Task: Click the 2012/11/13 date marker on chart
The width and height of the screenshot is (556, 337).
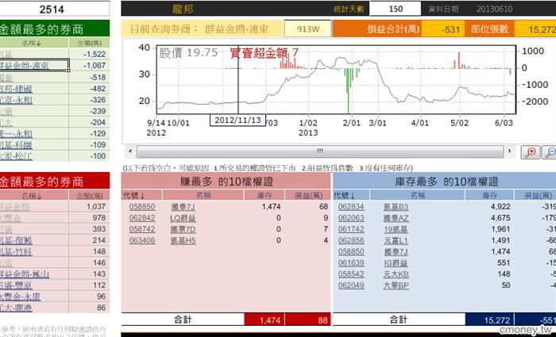Action: [x=238, y=120]
